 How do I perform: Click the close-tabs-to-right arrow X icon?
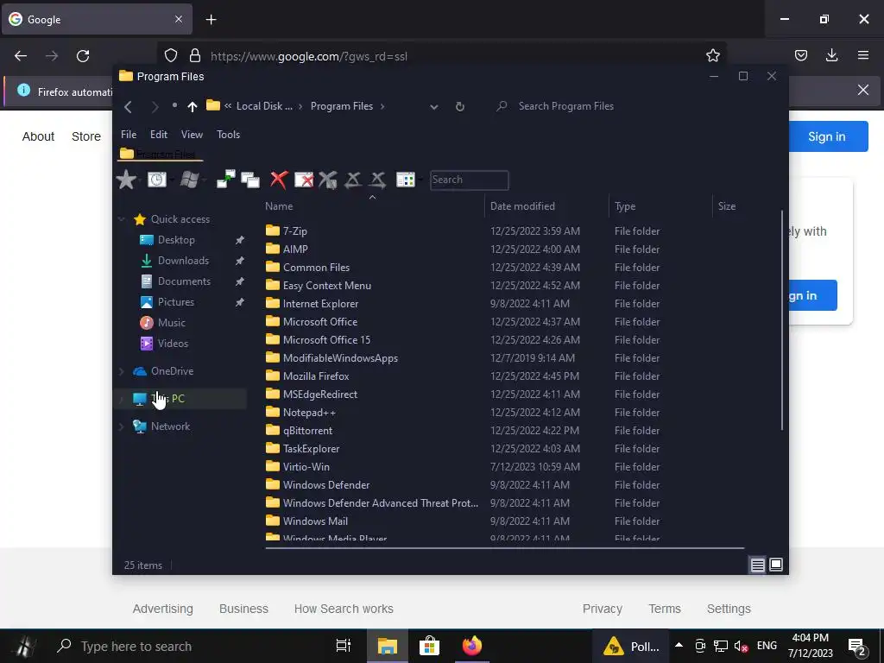(x=378, y=180)
